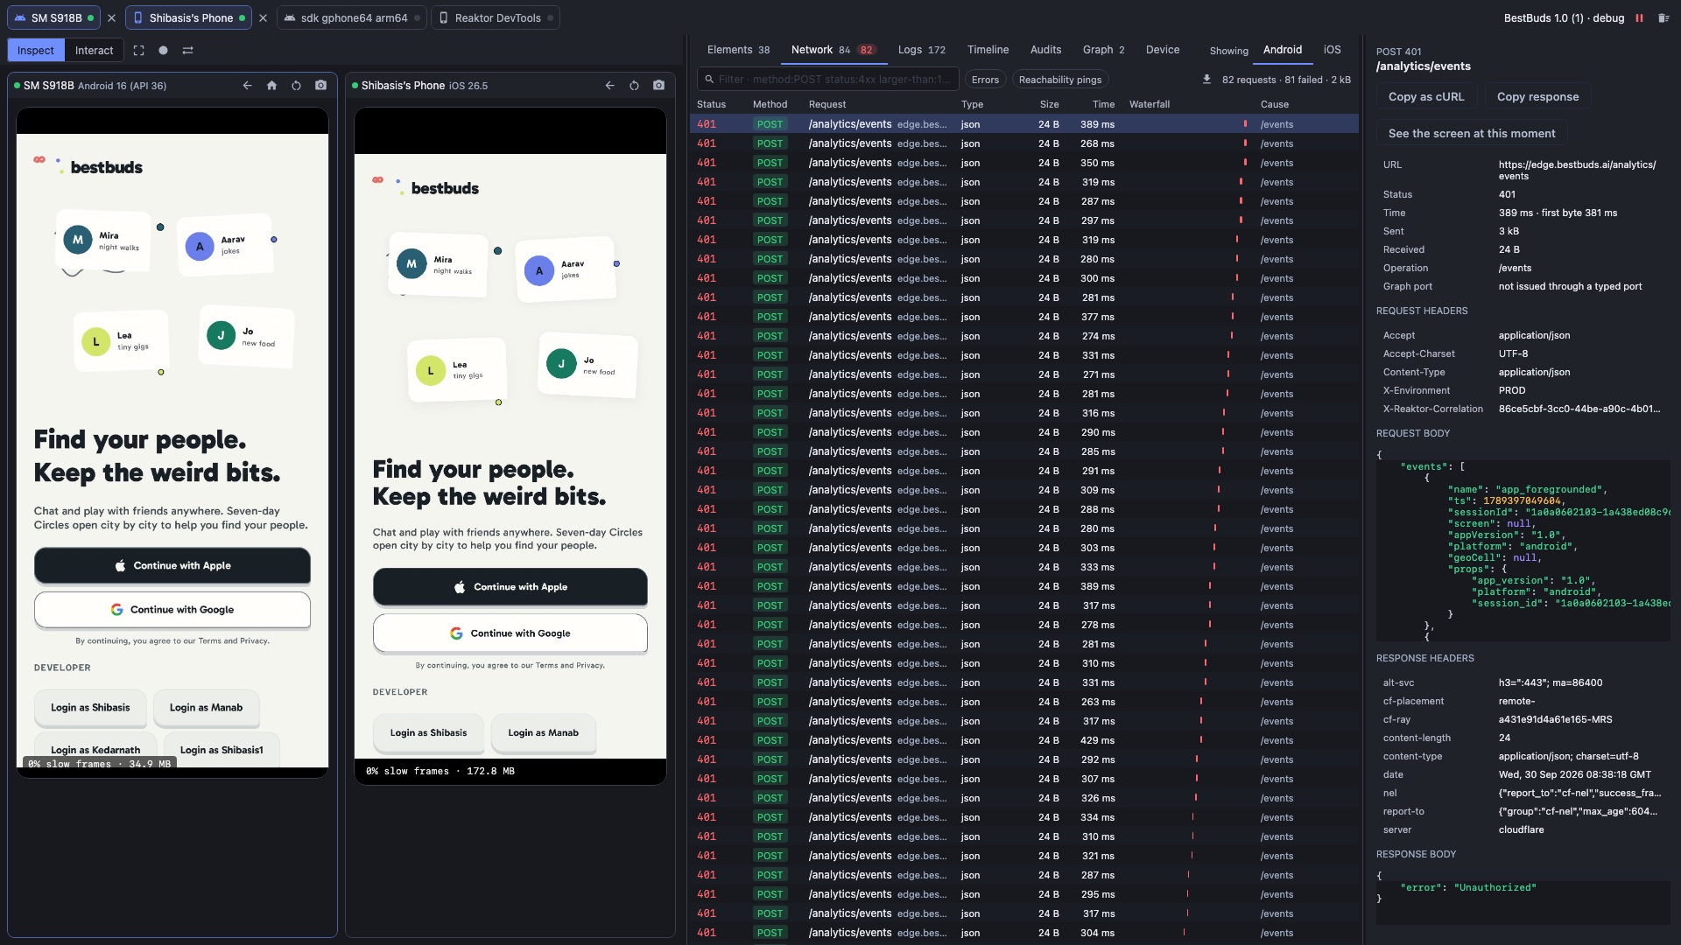The image size is (1681, 945).
Task: Click the back arrow on SM S918B panel
Action: [x=247, y=86]
